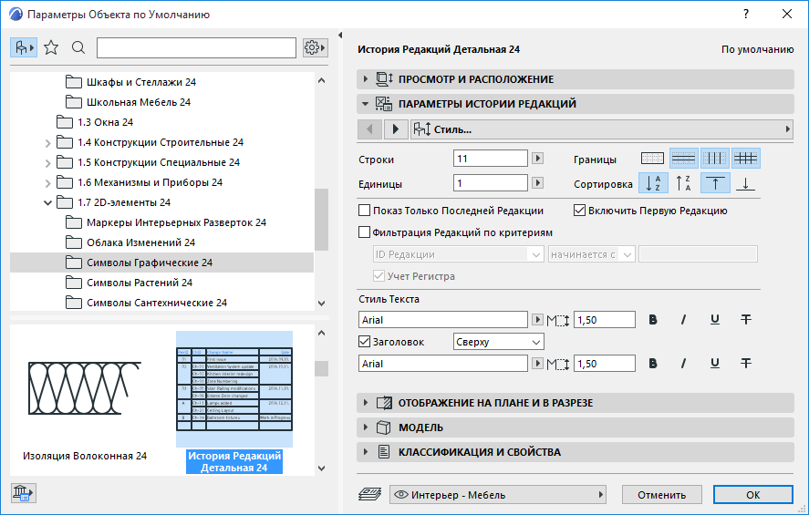Expand 1.4 Конструкции Строительные 24 folder
Viewport: 809px width, 515px height.
coord(47,143)
